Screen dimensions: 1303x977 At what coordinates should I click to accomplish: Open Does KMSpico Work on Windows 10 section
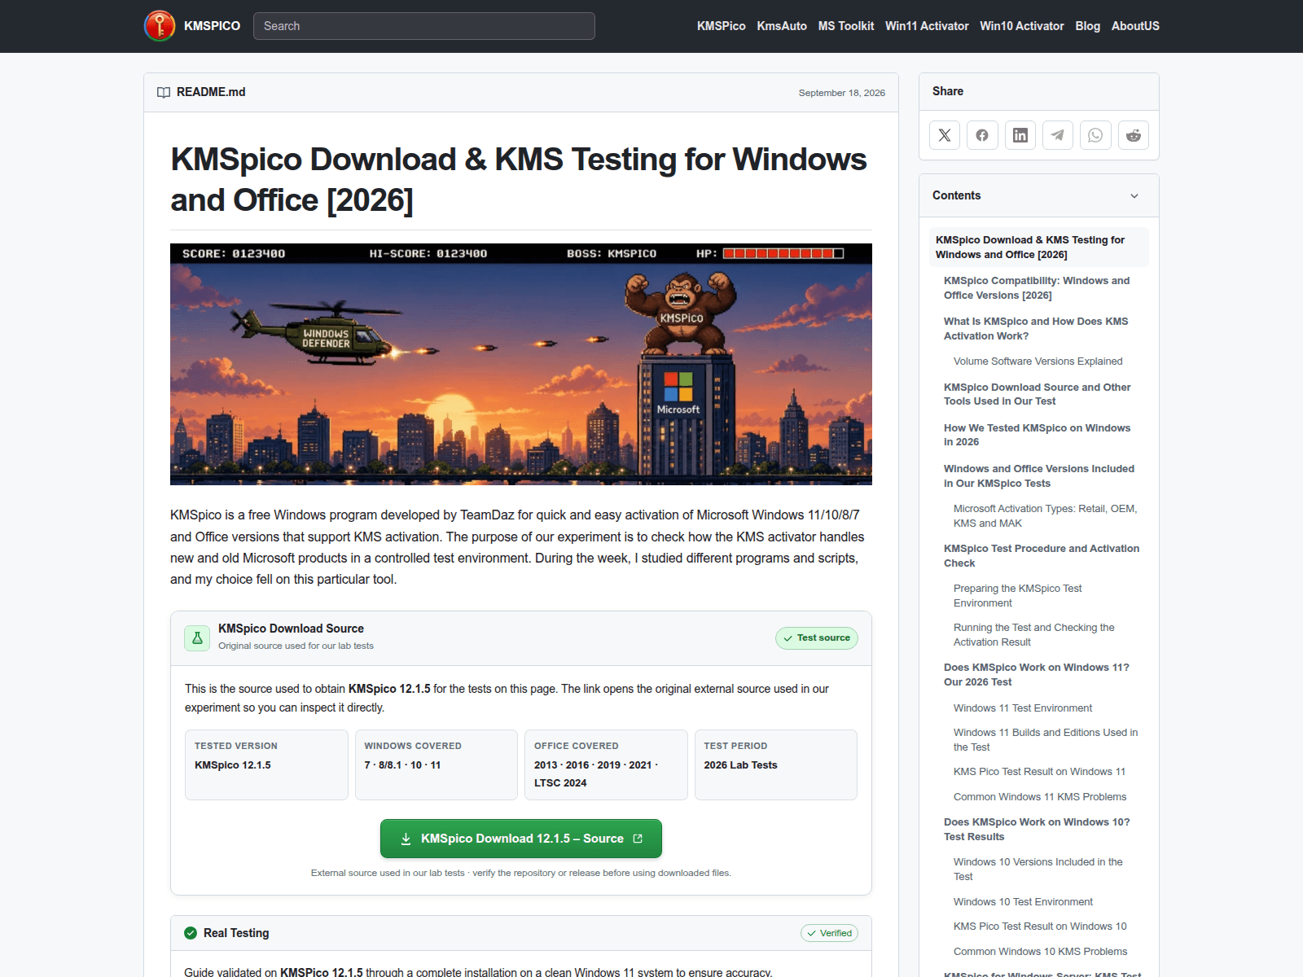(1037, 829)
